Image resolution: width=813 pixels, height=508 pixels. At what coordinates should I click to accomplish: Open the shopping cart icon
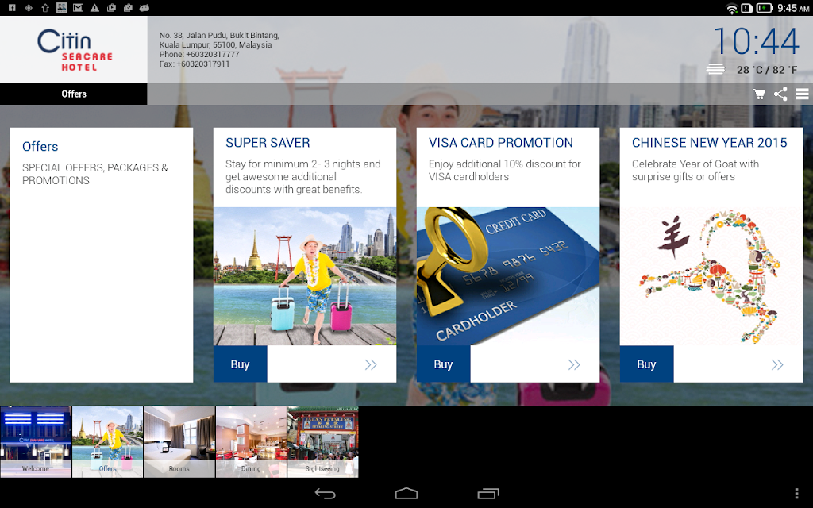(x=759, y=94)
